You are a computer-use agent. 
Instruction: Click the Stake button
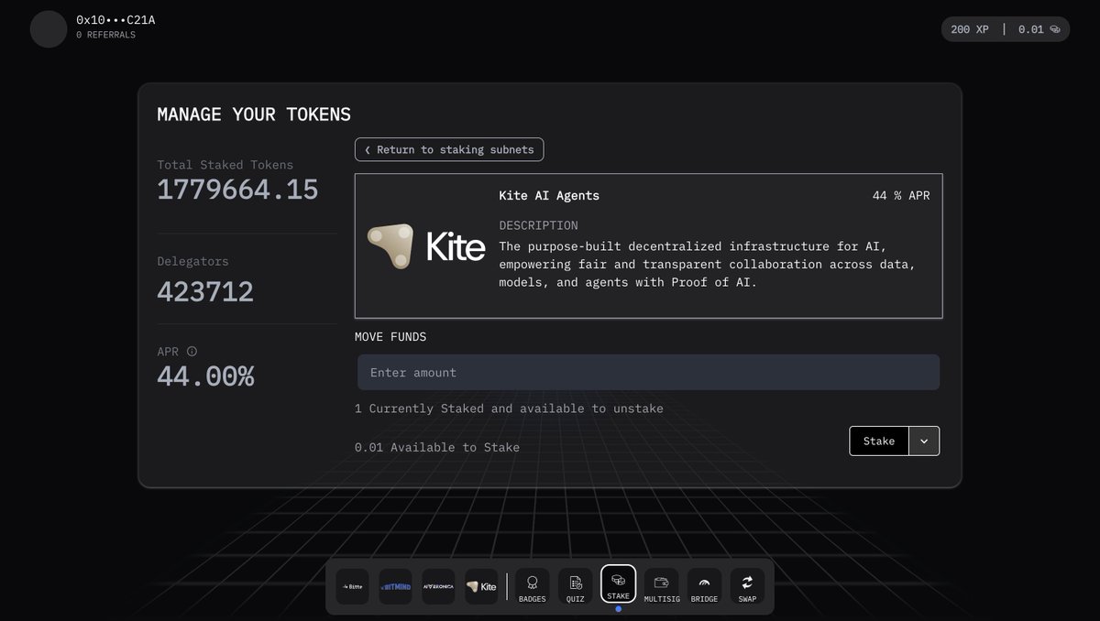(879, 441)
